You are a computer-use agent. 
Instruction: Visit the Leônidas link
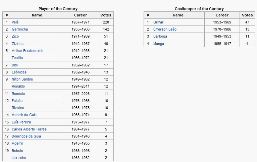19,72
